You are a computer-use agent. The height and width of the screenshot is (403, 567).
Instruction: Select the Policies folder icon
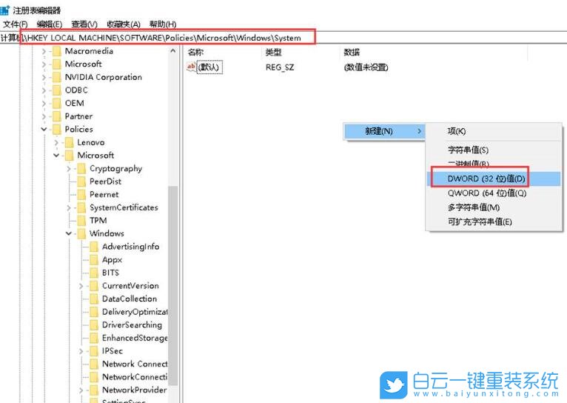(57, 129)
